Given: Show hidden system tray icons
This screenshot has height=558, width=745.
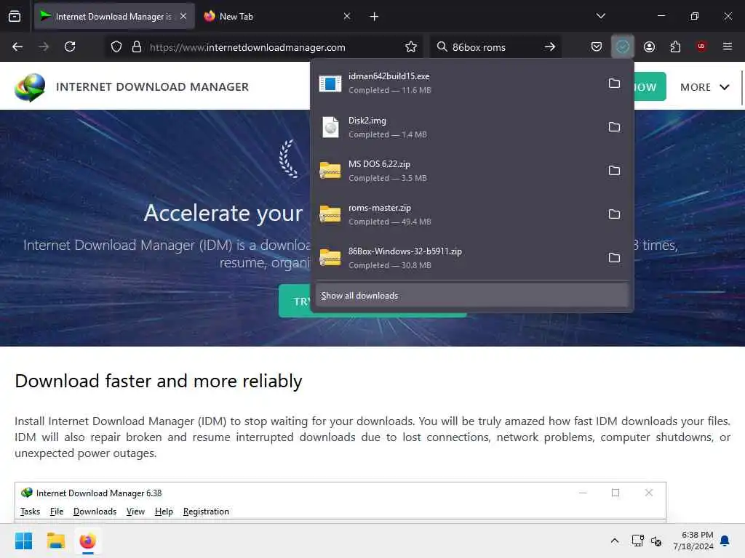Looking at the screenshot, I should point(614,541).
